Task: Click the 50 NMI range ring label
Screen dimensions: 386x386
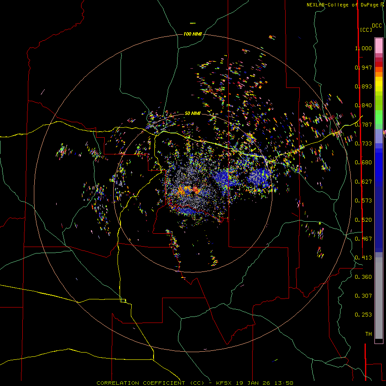Action: click(193, 113)
